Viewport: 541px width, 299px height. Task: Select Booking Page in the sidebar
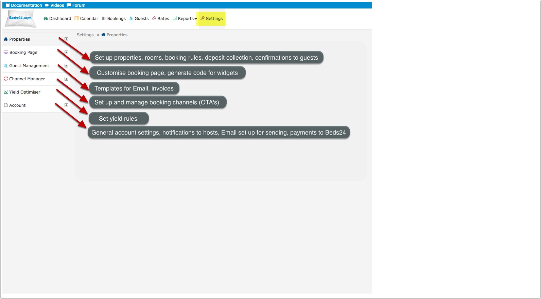click(23, 53)
